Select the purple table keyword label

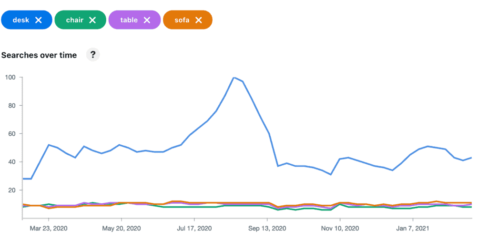[129, 20]
